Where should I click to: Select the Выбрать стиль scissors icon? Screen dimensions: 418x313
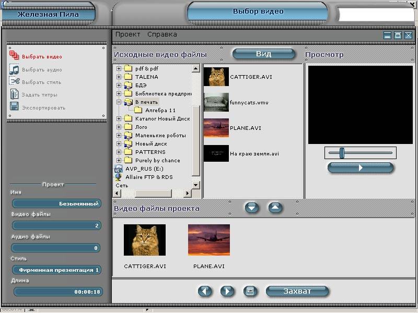click(14, 82)
